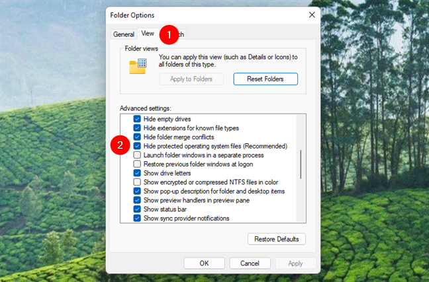
Task: Switch to the General tab
Action: [x=124, y=34]
